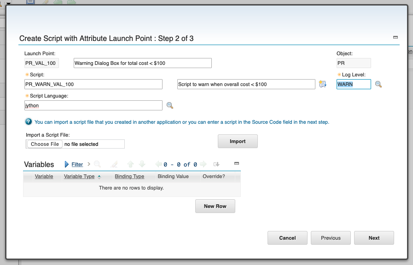
Task: Click Variables previous row up arrow
Action: point(130,164)
